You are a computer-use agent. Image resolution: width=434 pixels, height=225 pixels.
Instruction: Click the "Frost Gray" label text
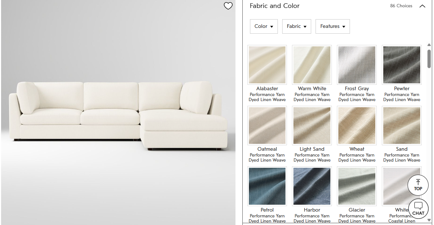click(x=357, y=88)
